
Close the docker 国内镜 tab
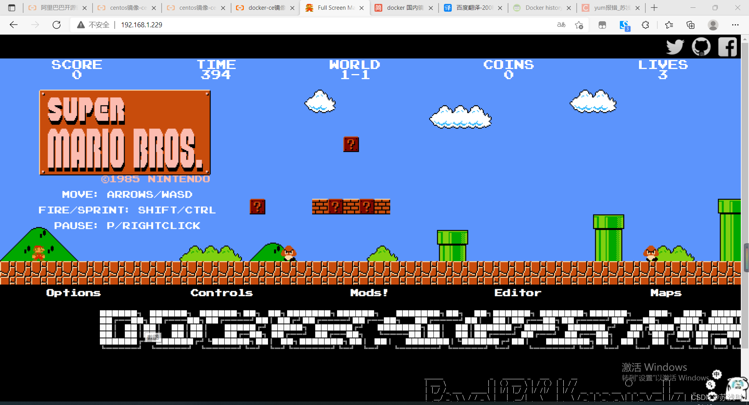[431, 8]
